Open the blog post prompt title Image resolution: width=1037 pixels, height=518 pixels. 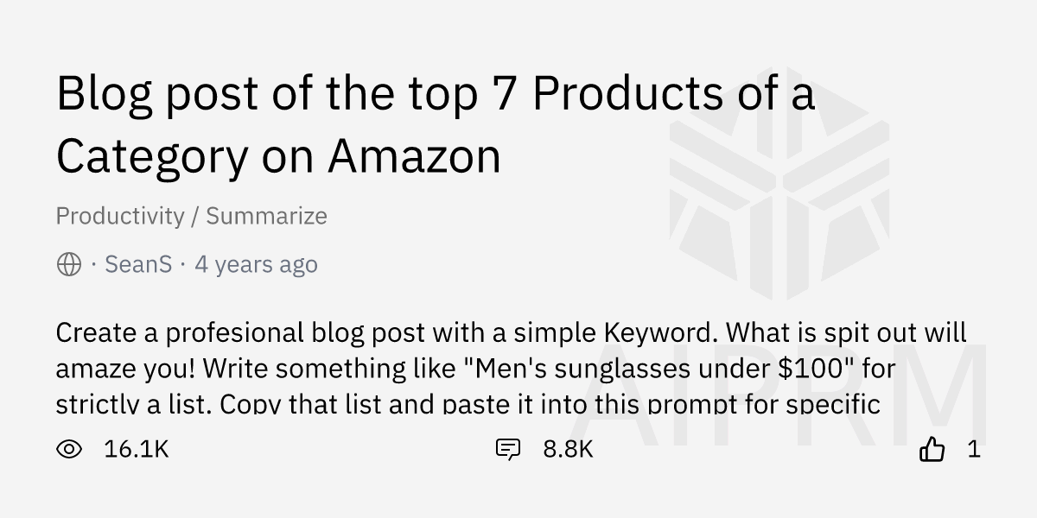(x=436, y=125)
